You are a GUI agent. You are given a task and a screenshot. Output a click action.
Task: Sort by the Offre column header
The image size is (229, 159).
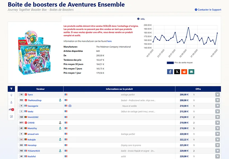pos(198,89)
